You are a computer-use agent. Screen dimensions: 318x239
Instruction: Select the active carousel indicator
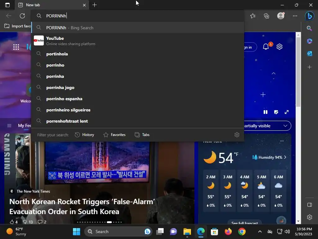(x=109, y=222)
